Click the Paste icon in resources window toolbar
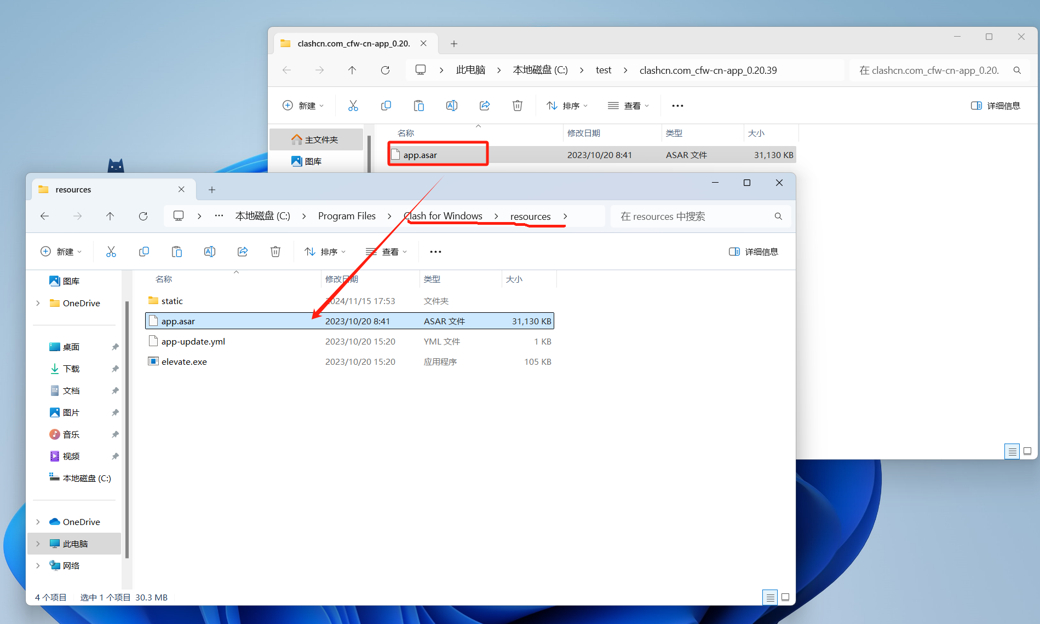 tap(176, 252)
